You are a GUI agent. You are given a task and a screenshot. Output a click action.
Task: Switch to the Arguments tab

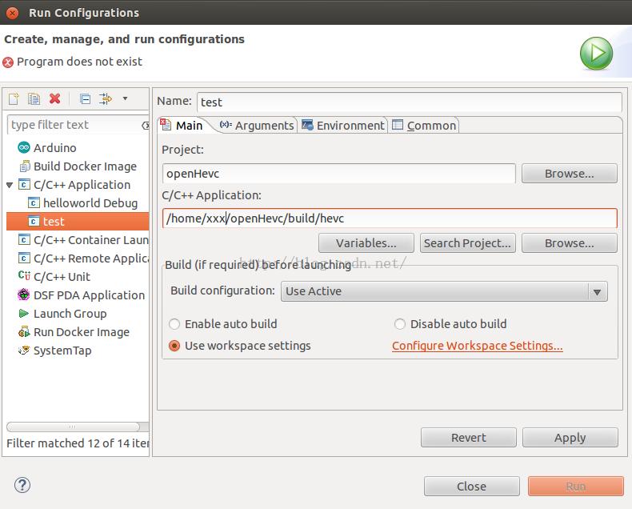pos(257,126)
